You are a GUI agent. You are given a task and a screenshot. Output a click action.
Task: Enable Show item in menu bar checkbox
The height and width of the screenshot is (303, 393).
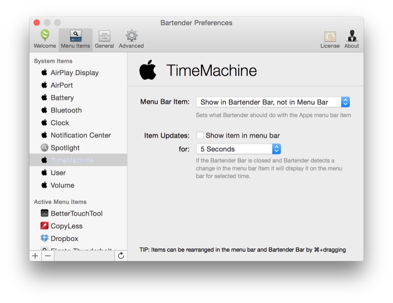200,136
